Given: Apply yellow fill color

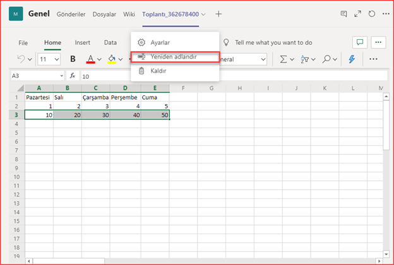Looking at the screenshot, I should [x=112, y=59].
